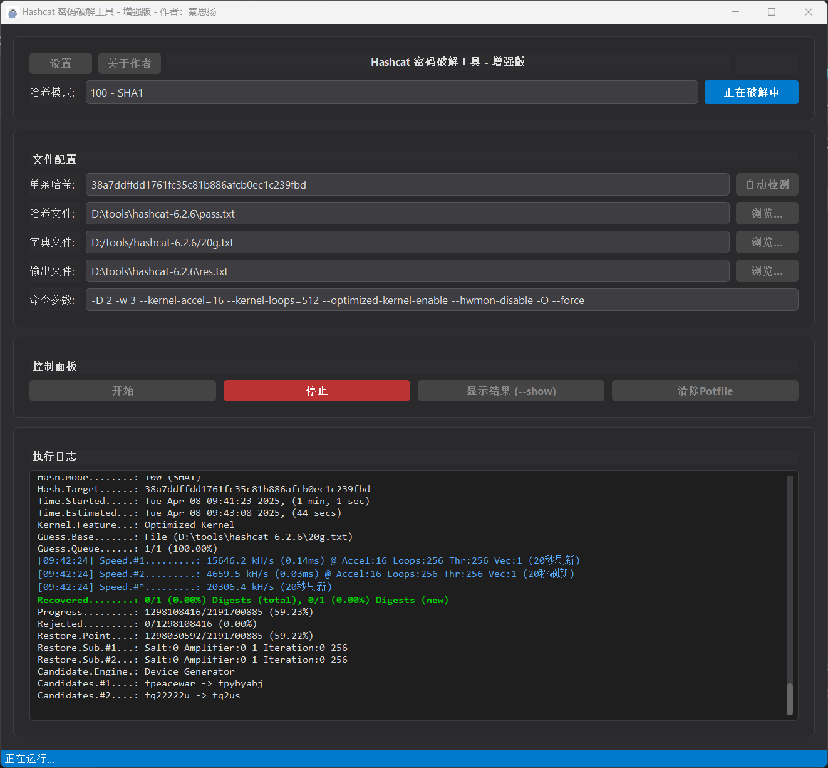
Task: Click the Kernel.Feature Optimized Kernel line
Action: pyautogui.click(x=136, y=525)
